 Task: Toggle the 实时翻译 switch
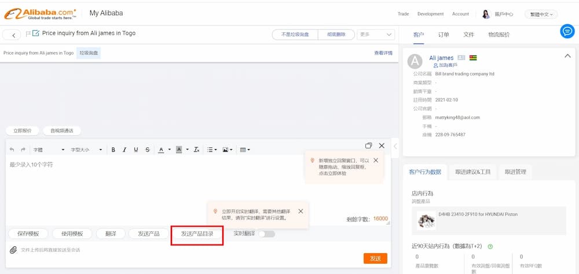point(266,234)
